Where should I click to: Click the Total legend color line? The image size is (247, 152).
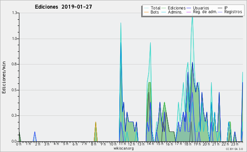click(x=146, y=8)
